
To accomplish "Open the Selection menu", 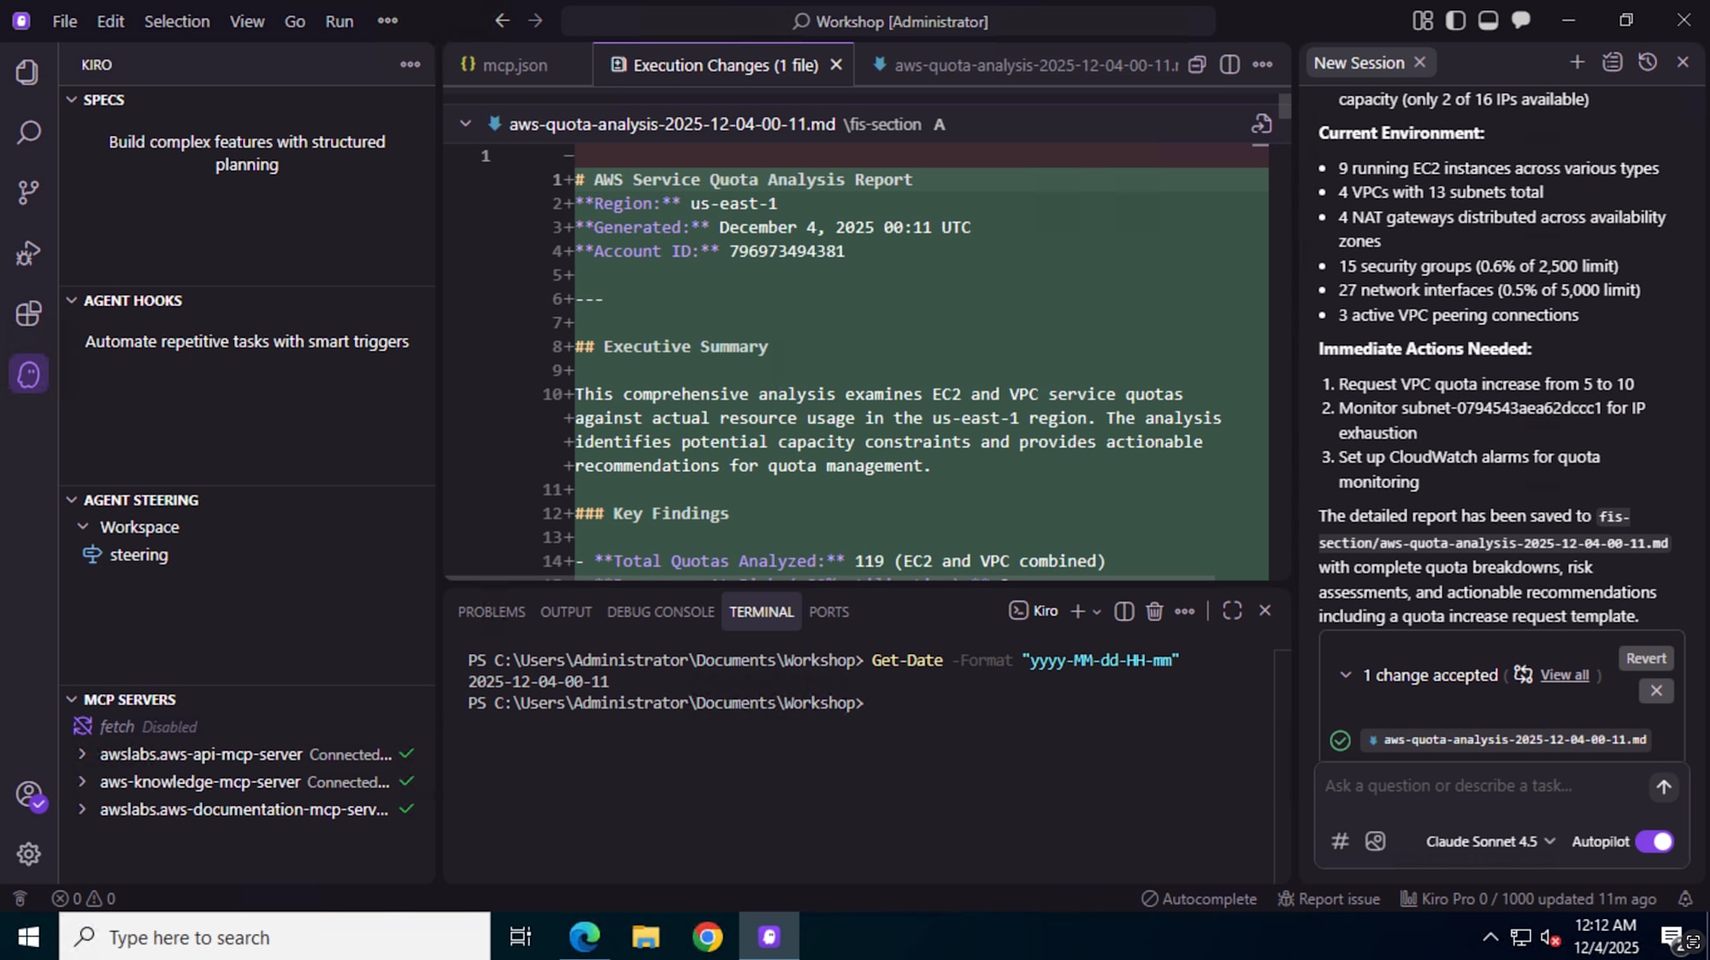I will point(176,21).
